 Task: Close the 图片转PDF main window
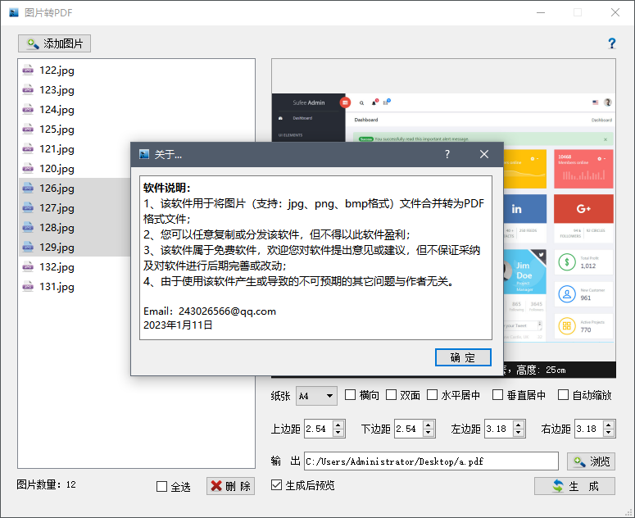pyautogui.click(x=615, y=12)
